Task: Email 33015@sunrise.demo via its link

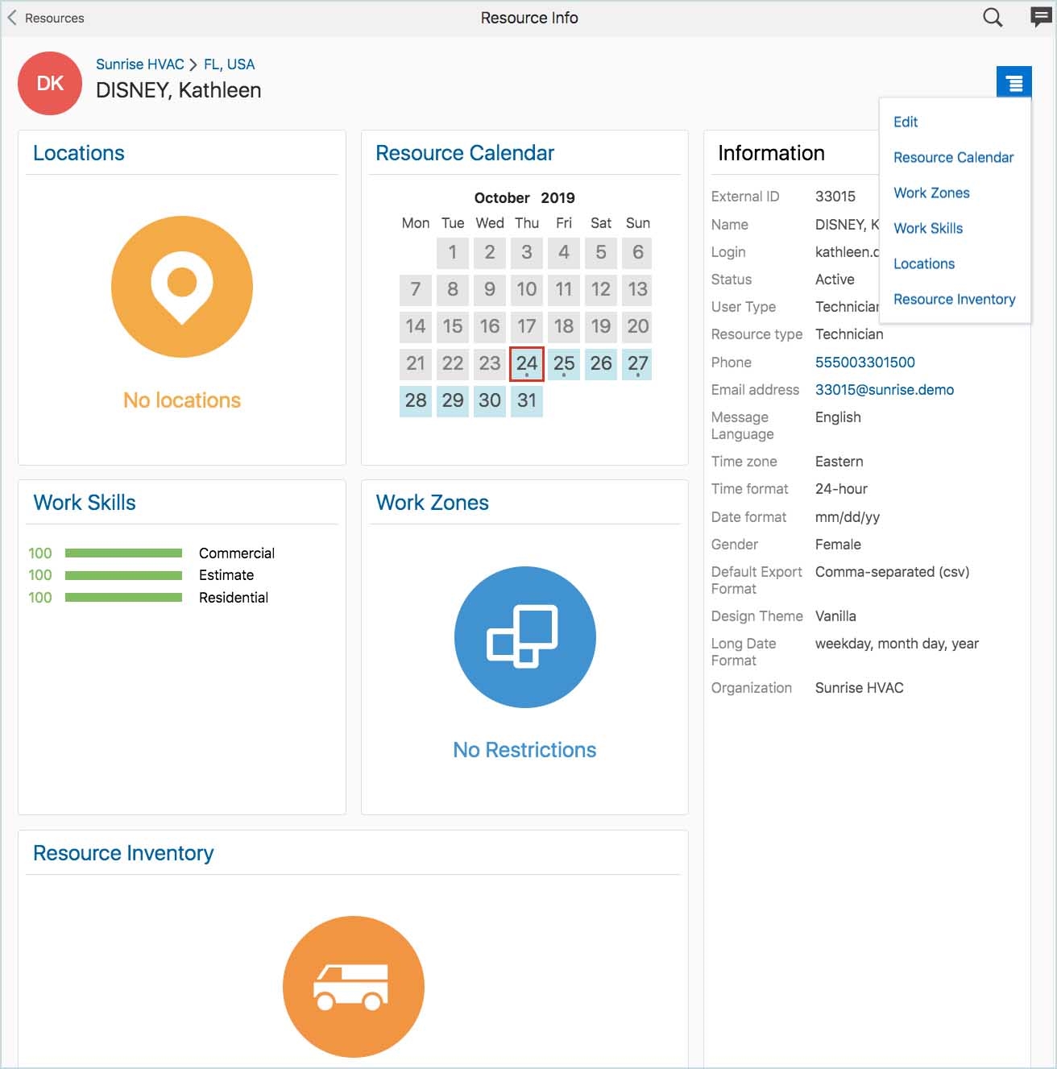Action: pyautogui.click(x=885, y=389)
